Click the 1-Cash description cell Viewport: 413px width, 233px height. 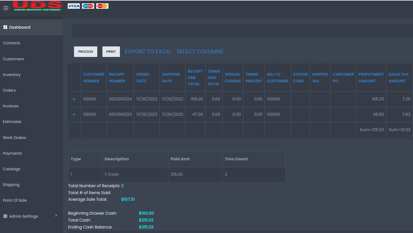point(135,175)
